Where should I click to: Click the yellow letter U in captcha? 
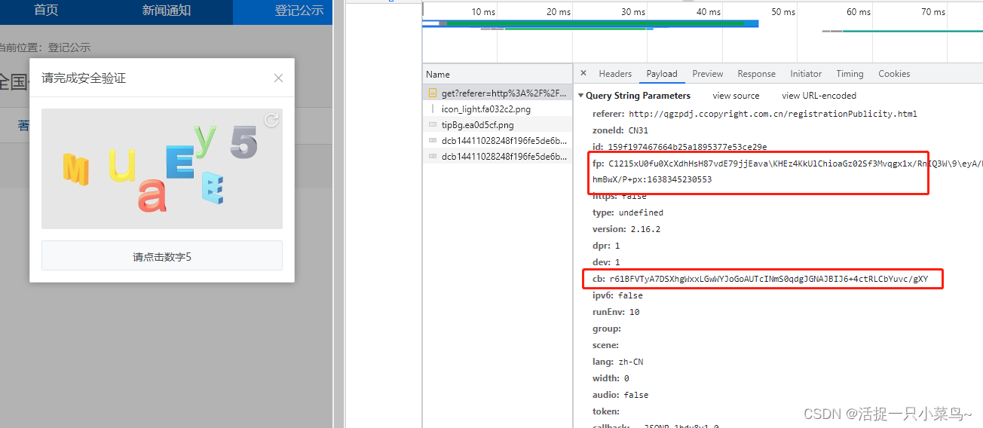click(122, 165)
